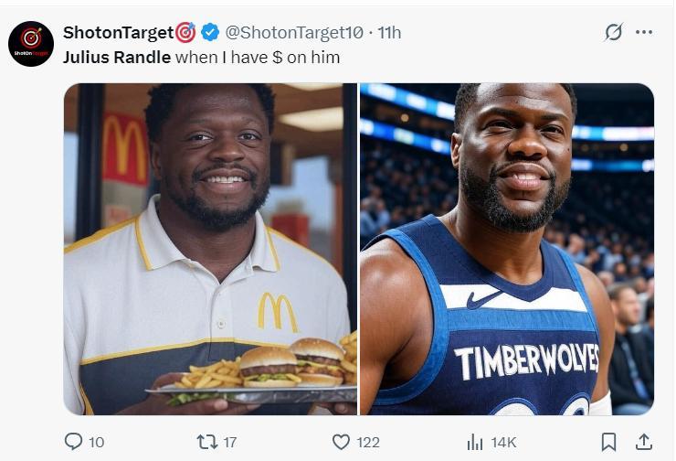Click the blue verified badge

point(210,33)
